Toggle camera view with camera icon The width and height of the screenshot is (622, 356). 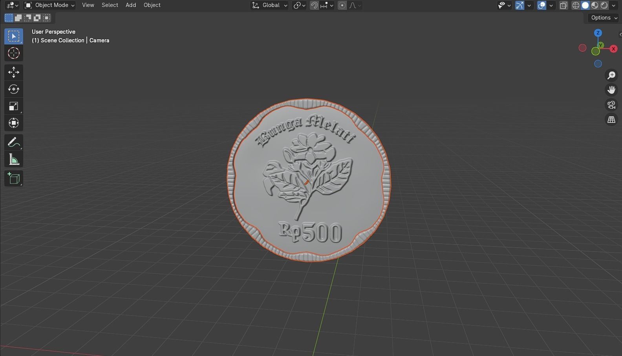[x=611, y=105]
